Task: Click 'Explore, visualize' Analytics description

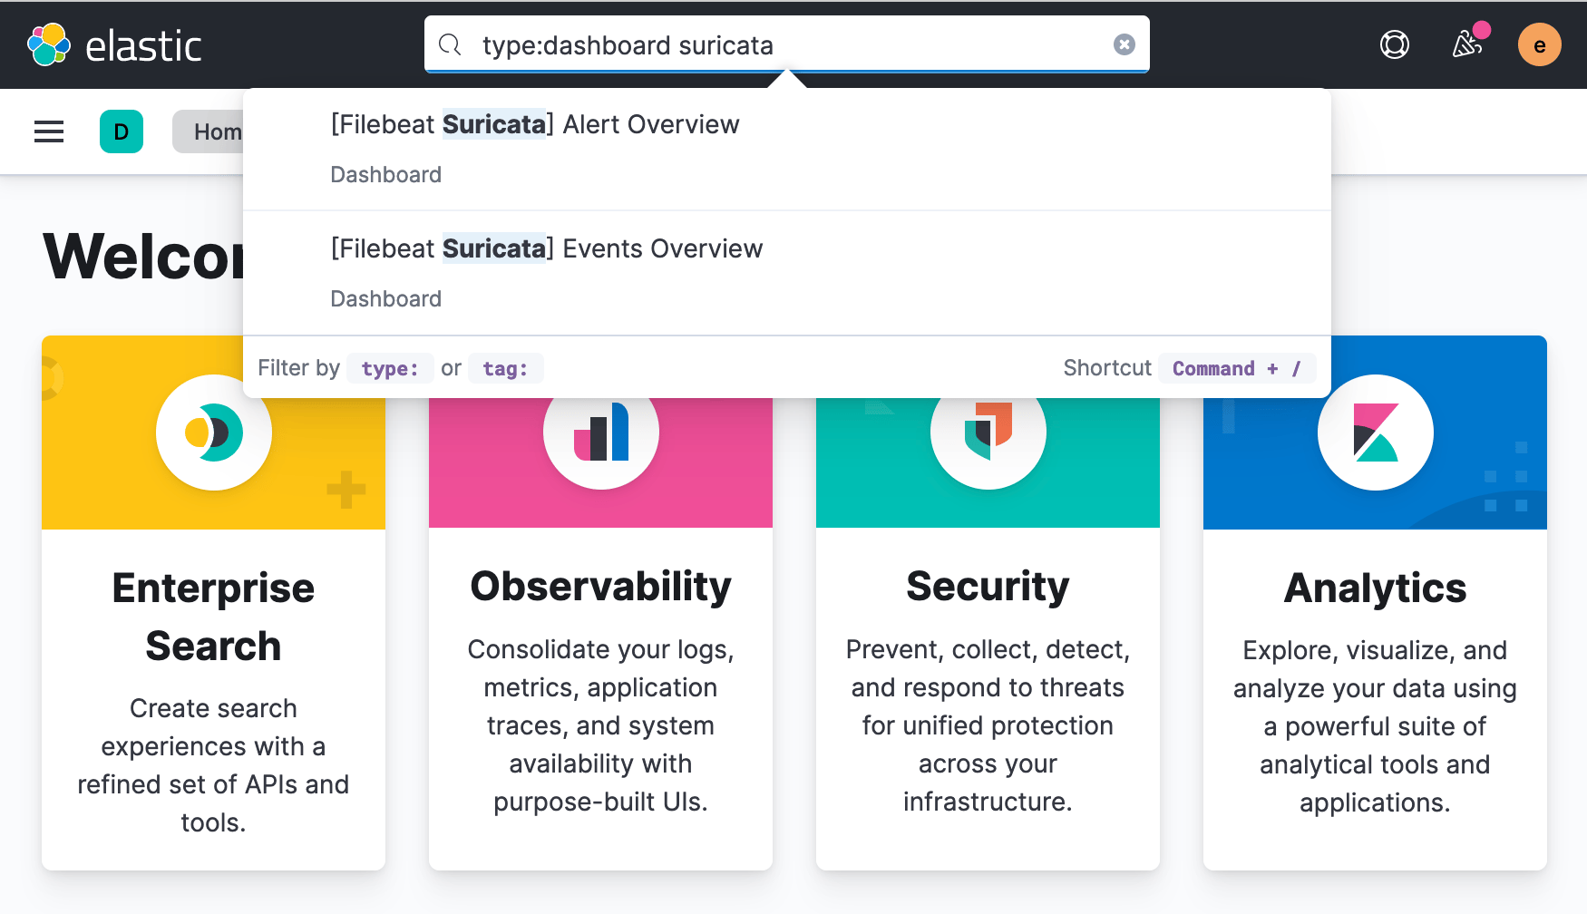Action: pyautogui.click(x=1375, y=726)
